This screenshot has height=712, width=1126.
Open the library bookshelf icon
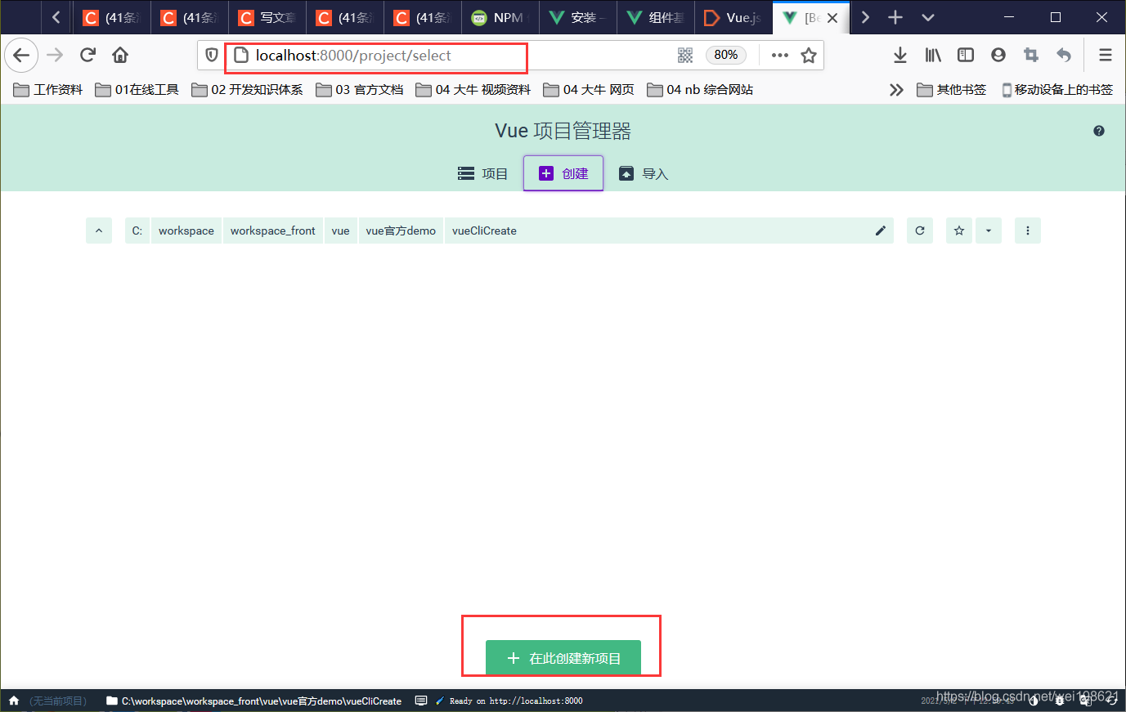click(x=933, y=55)
